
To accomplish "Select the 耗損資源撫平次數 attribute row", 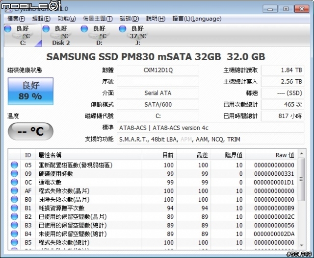I will [x=153, y=208].
